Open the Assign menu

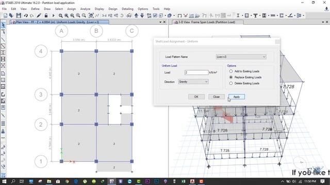click(x=71, y=9)
